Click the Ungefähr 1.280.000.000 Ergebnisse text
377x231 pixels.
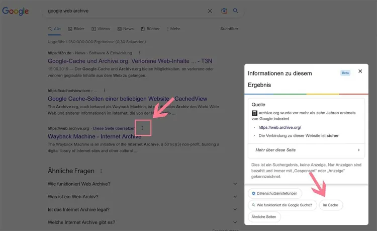click(x=97, y=42)
